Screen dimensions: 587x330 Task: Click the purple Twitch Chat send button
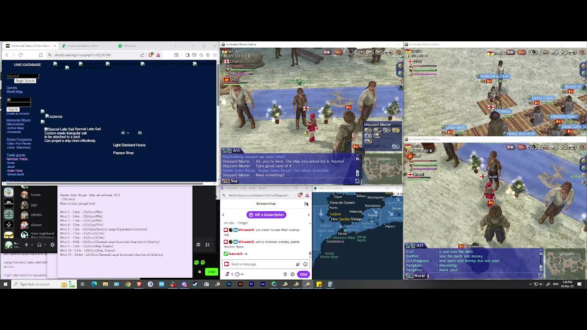click(x=304, y=275)
